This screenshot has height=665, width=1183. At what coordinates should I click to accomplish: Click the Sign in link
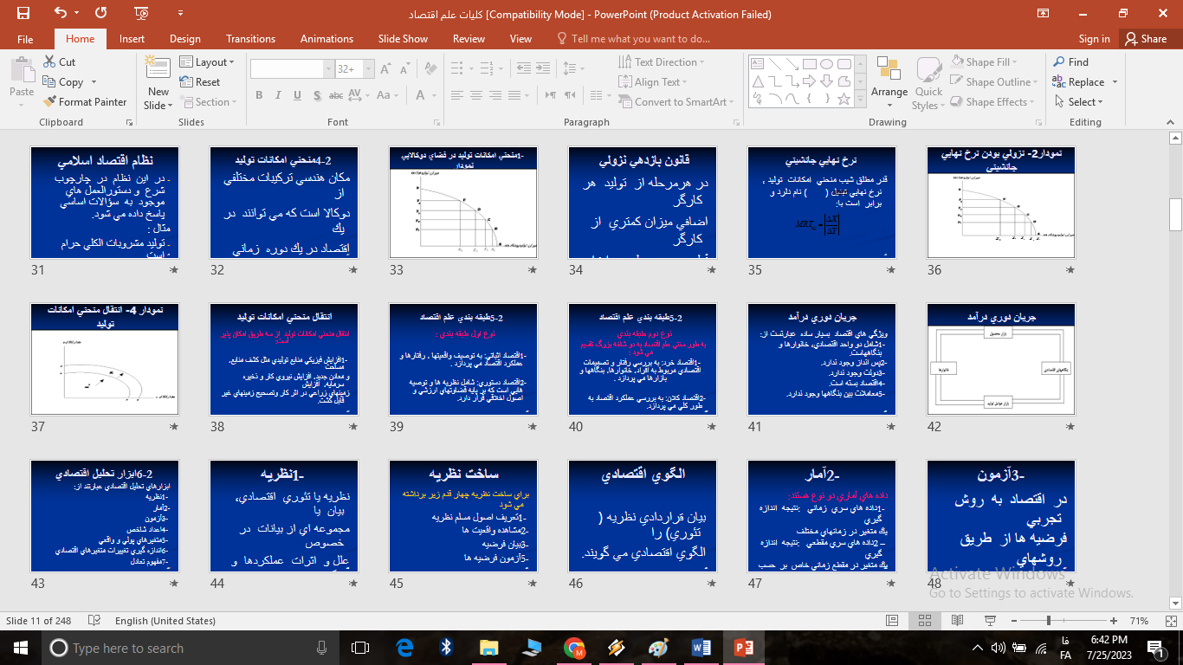[x=1093, y=38]
